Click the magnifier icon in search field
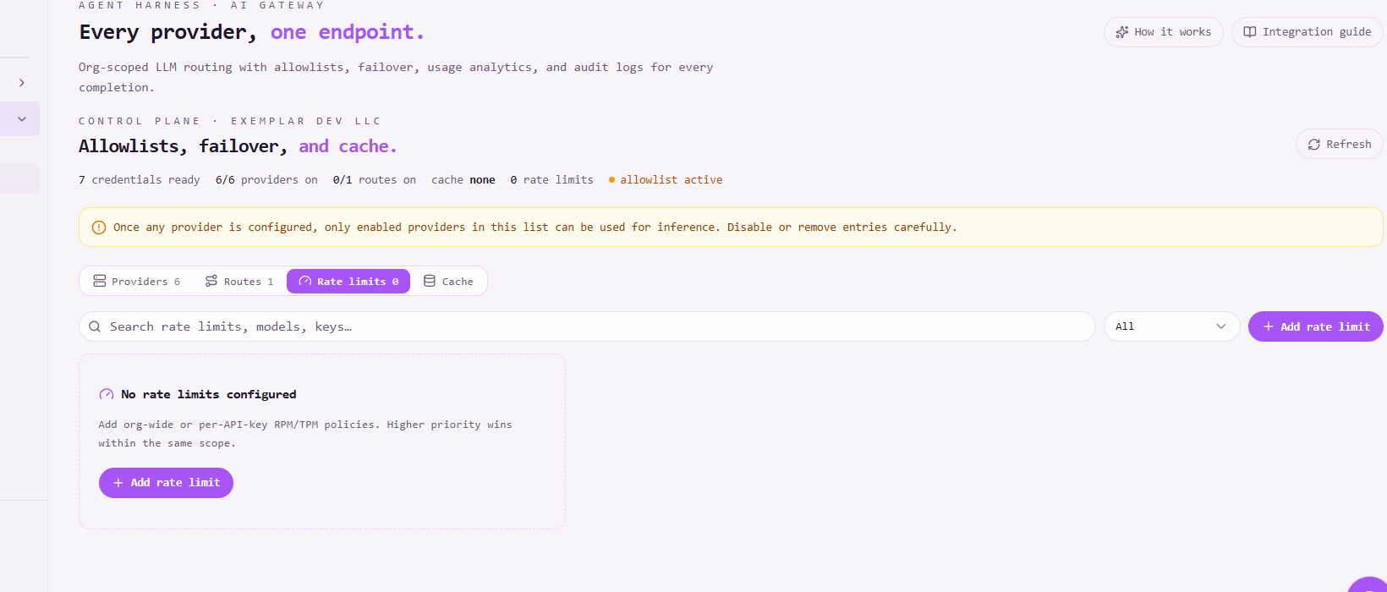The image size is (1387, 592). click(x=95, y=326)
